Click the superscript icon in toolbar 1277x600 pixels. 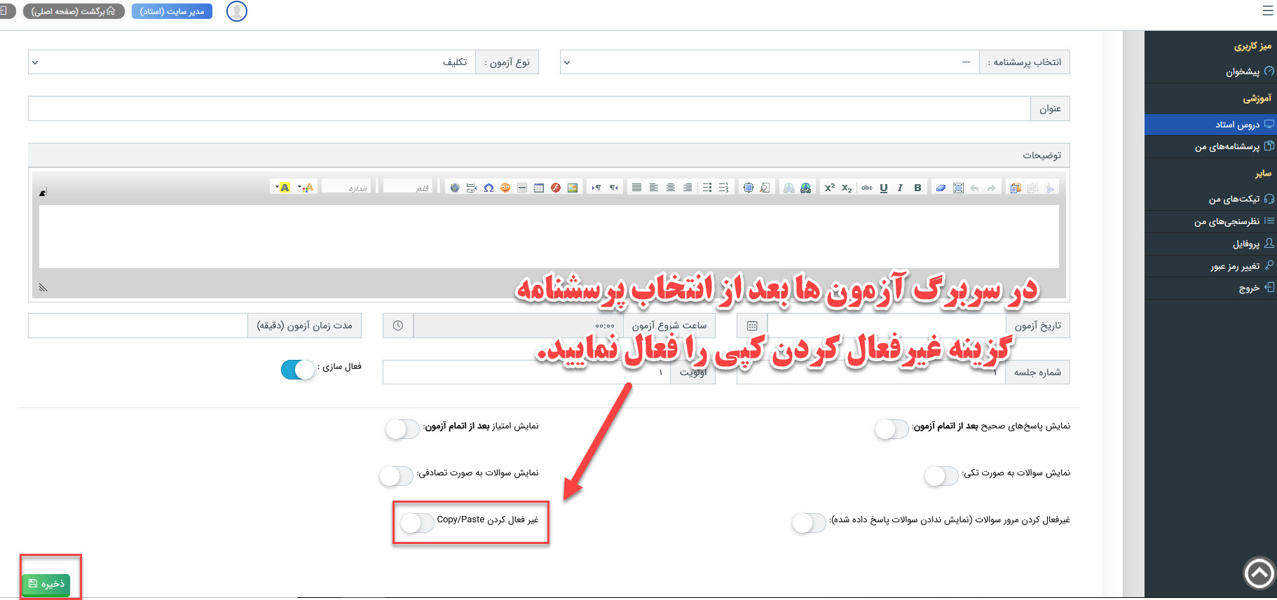[x=829, y=188]
